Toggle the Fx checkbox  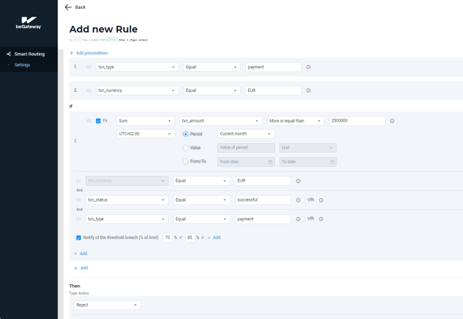(98, 121)
